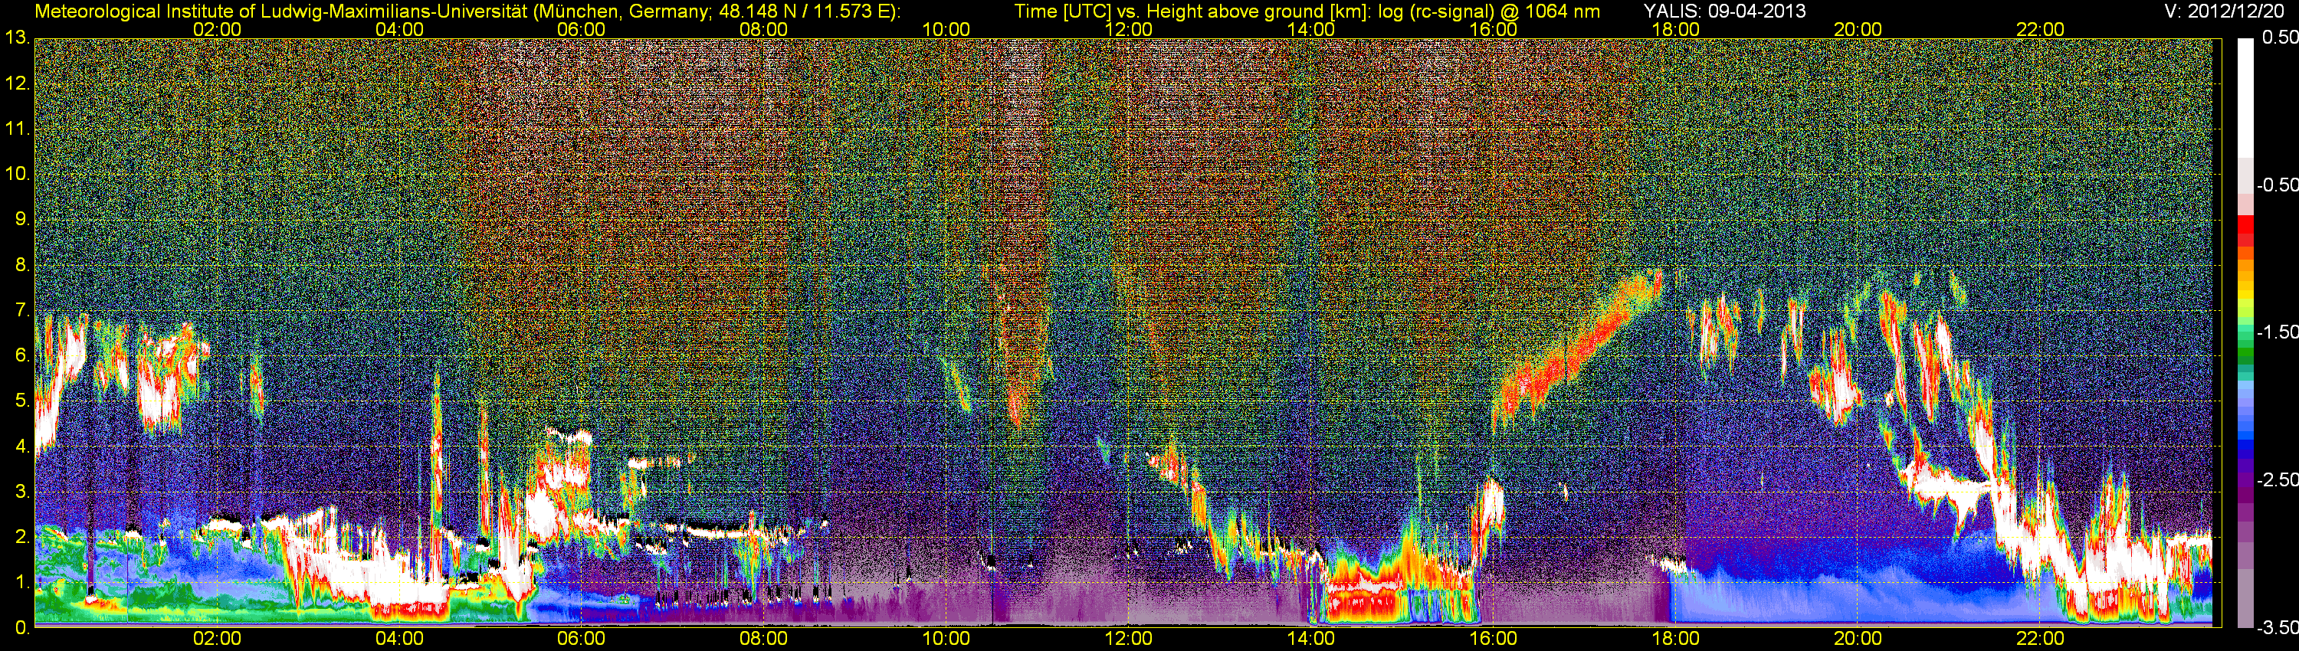2299x651 pixels.
Task: Click the '08:00' label on the bottom time axis
Action: pyautogui.click(x=764, y=639)
